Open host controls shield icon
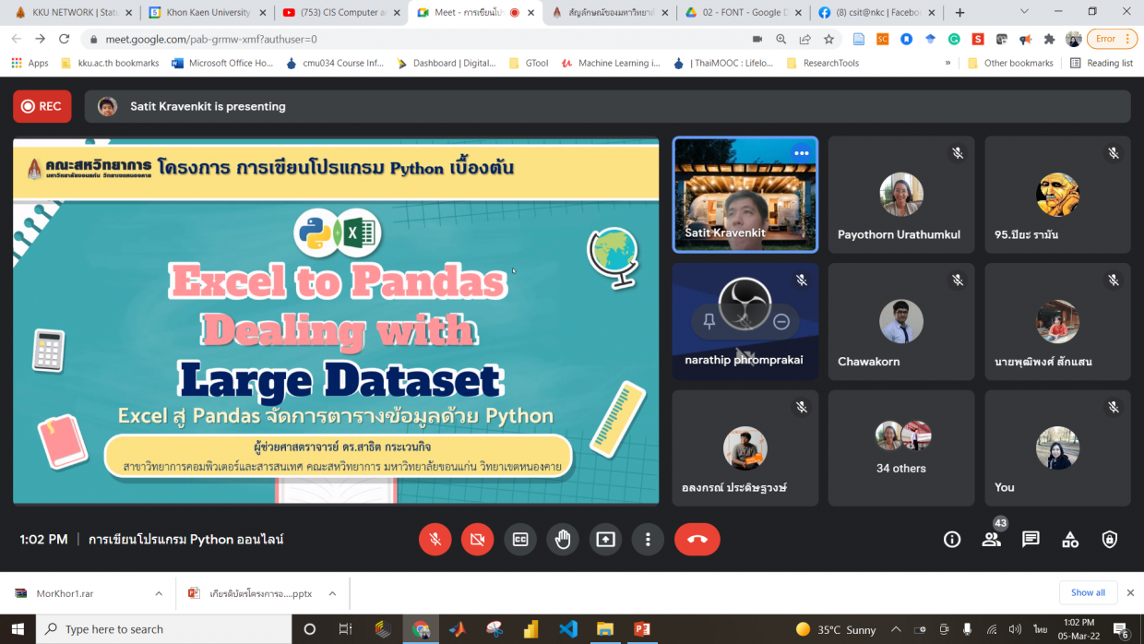The width and height of the screenshot is (1144, 644). click(1110, 540)
